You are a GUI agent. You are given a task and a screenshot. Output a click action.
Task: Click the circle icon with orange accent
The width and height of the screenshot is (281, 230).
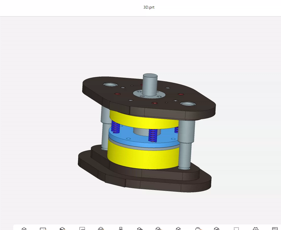[x=198, y=229]
